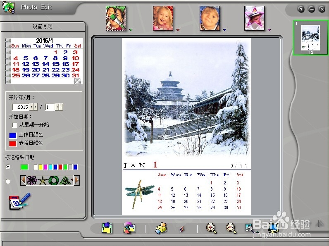Click day 1 in the mini calendar
329x246 pixels.
pyautogui.click(x=56, y=52)
